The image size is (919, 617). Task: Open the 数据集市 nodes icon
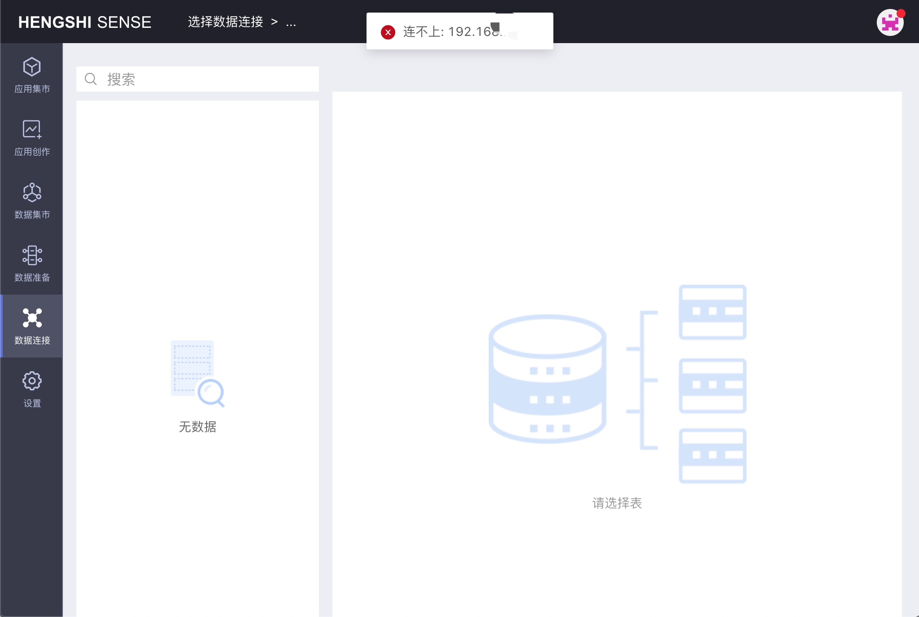(32, 192)
